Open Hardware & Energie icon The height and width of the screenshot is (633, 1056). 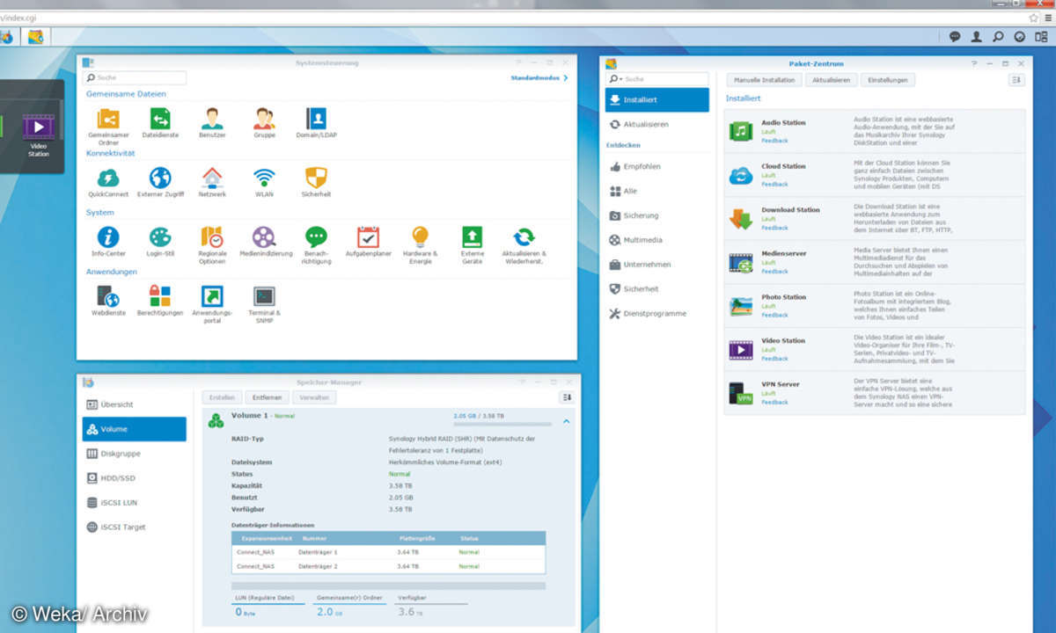coord(420,236)
